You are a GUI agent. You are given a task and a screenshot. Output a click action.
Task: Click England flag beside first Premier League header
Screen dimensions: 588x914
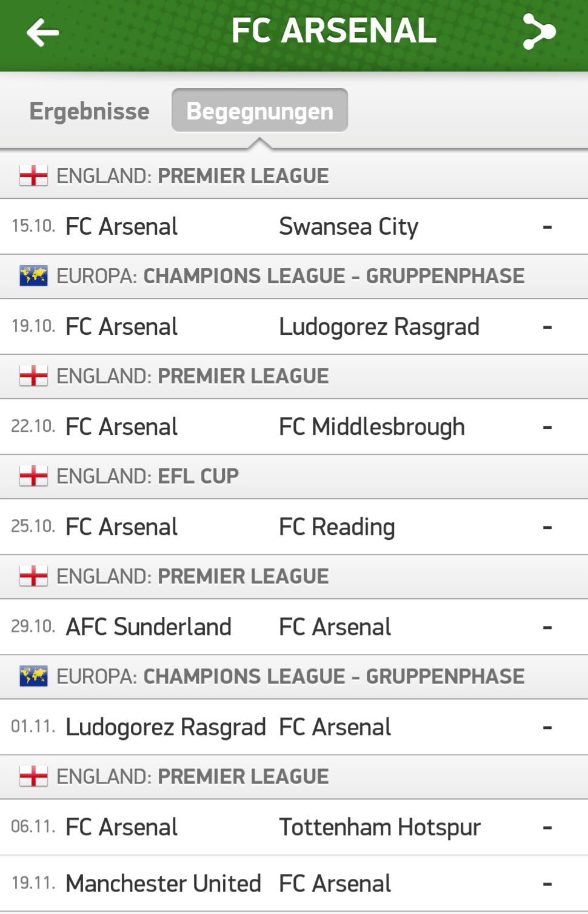pyautogui.click(x=33, y=176)
